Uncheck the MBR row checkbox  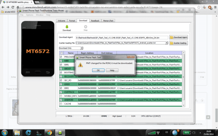tap(61, 61)
